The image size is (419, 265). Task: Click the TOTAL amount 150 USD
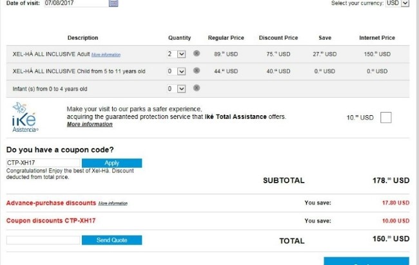point(391,239)
